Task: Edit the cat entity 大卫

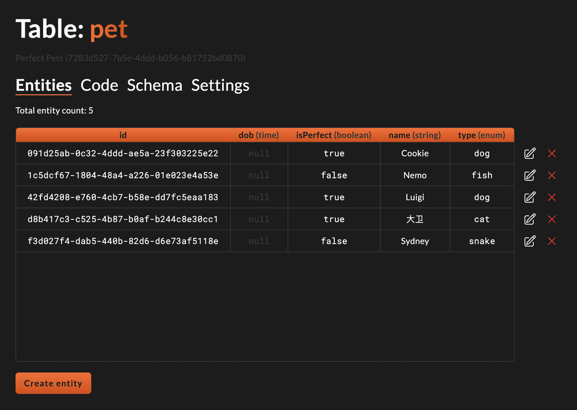Action: point(529,219)
